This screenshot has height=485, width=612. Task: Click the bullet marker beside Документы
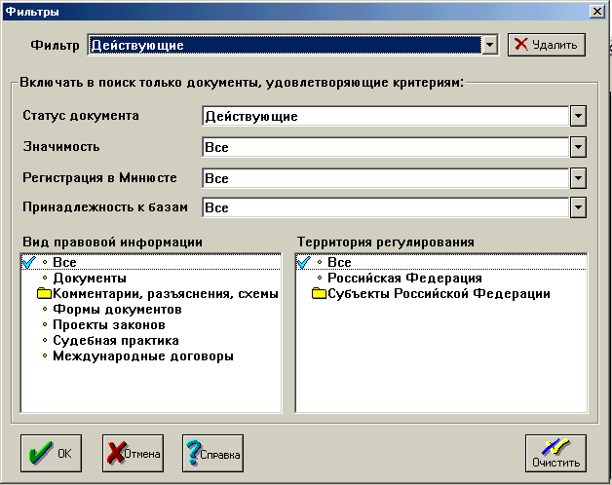point(45,279)
